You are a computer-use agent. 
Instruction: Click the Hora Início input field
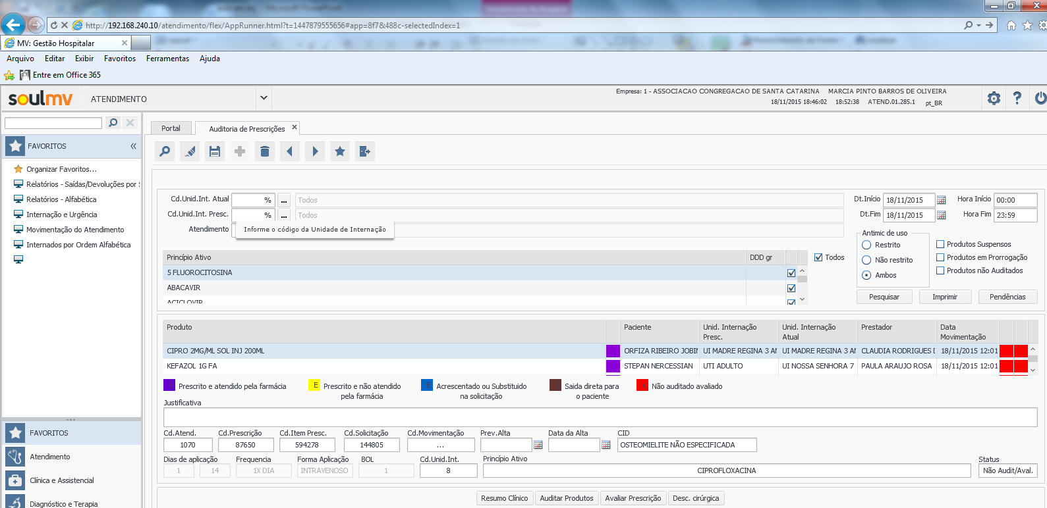click(1015, 200)
